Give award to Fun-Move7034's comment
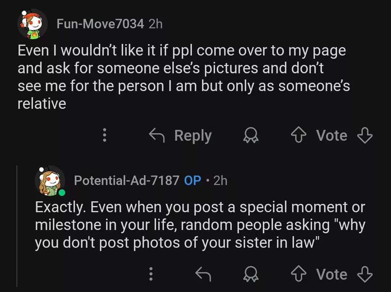Viewport: 391px width, 292px height. pos(249,136)
